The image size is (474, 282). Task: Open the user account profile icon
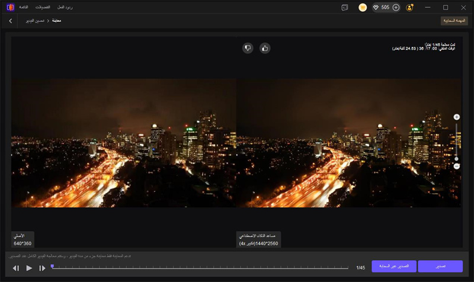(410, 7)
